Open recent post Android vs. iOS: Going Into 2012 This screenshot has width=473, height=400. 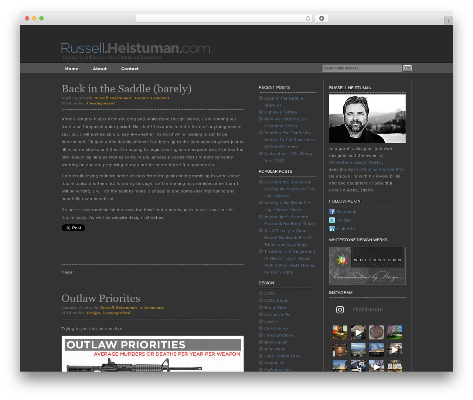click(x=288, y=157)
